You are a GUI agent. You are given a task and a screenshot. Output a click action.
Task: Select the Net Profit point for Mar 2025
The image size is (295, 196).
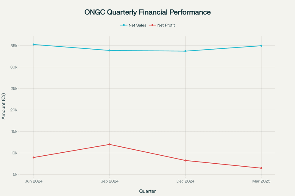(x=261, y=168)
